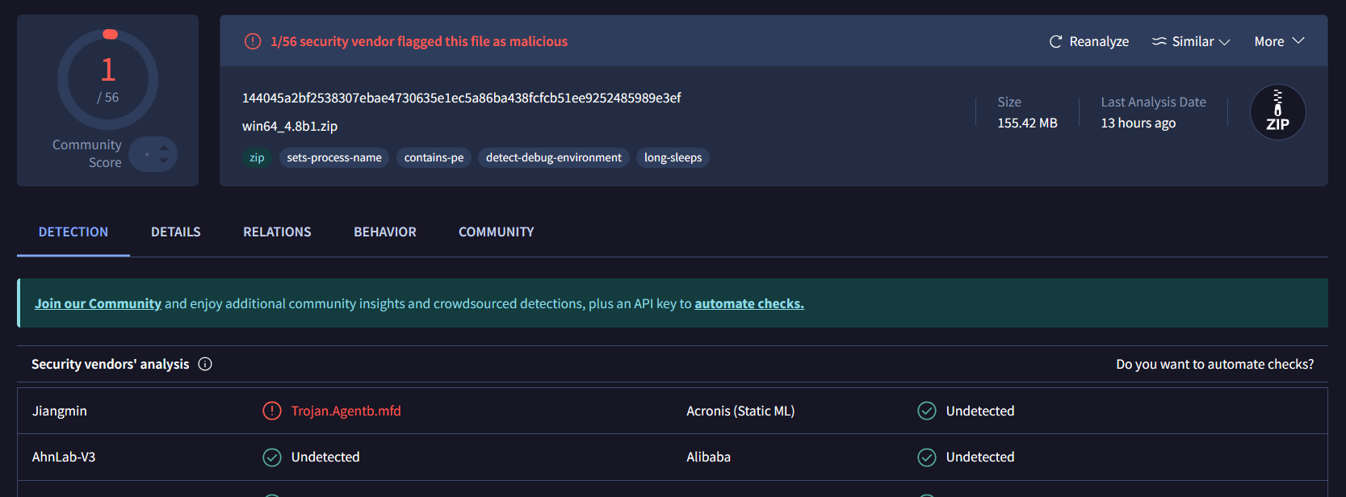Expand the Similar dropdown

1192,41
